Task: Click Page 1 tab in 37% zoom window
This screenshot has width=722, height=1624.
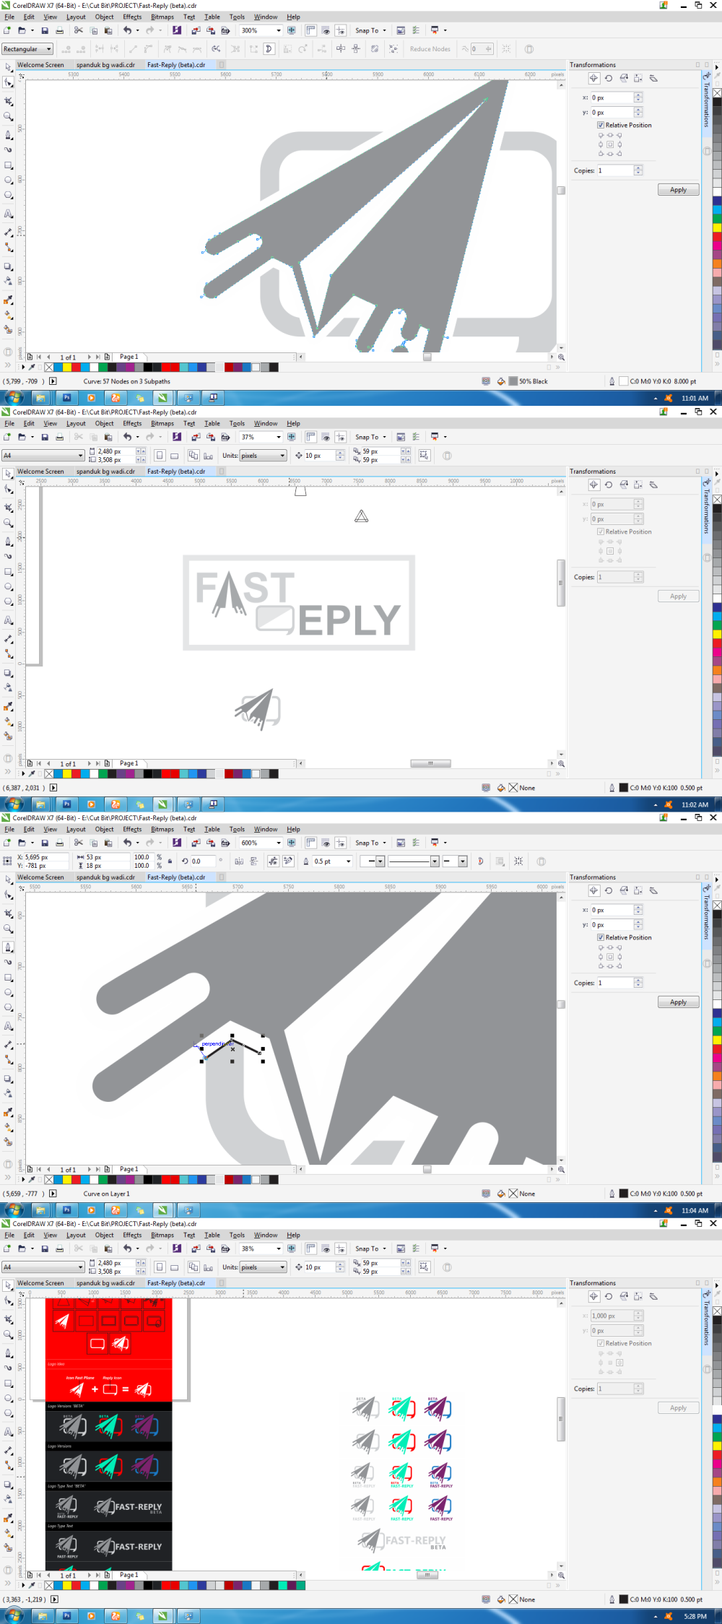Action: [129, 763]
